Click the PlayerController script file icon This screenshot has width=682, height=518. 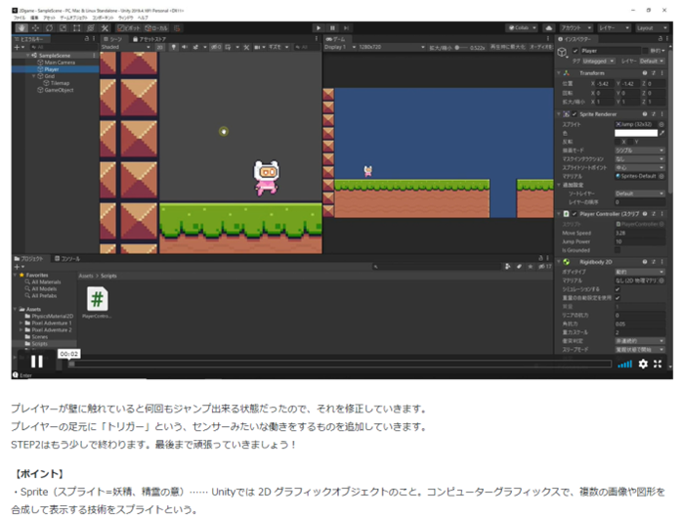(x=98, y=299)
